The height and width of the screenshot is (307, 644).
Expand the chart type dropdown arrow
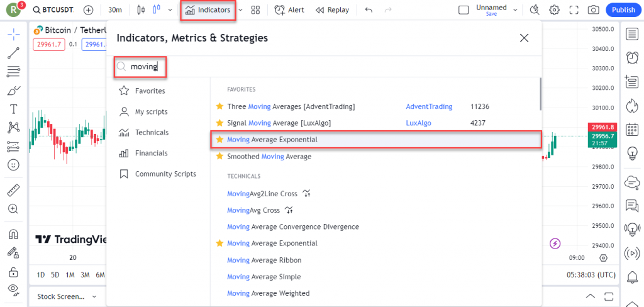tap(170, 10)
